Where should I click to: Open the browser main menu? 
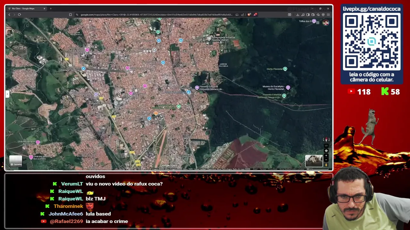328,15
